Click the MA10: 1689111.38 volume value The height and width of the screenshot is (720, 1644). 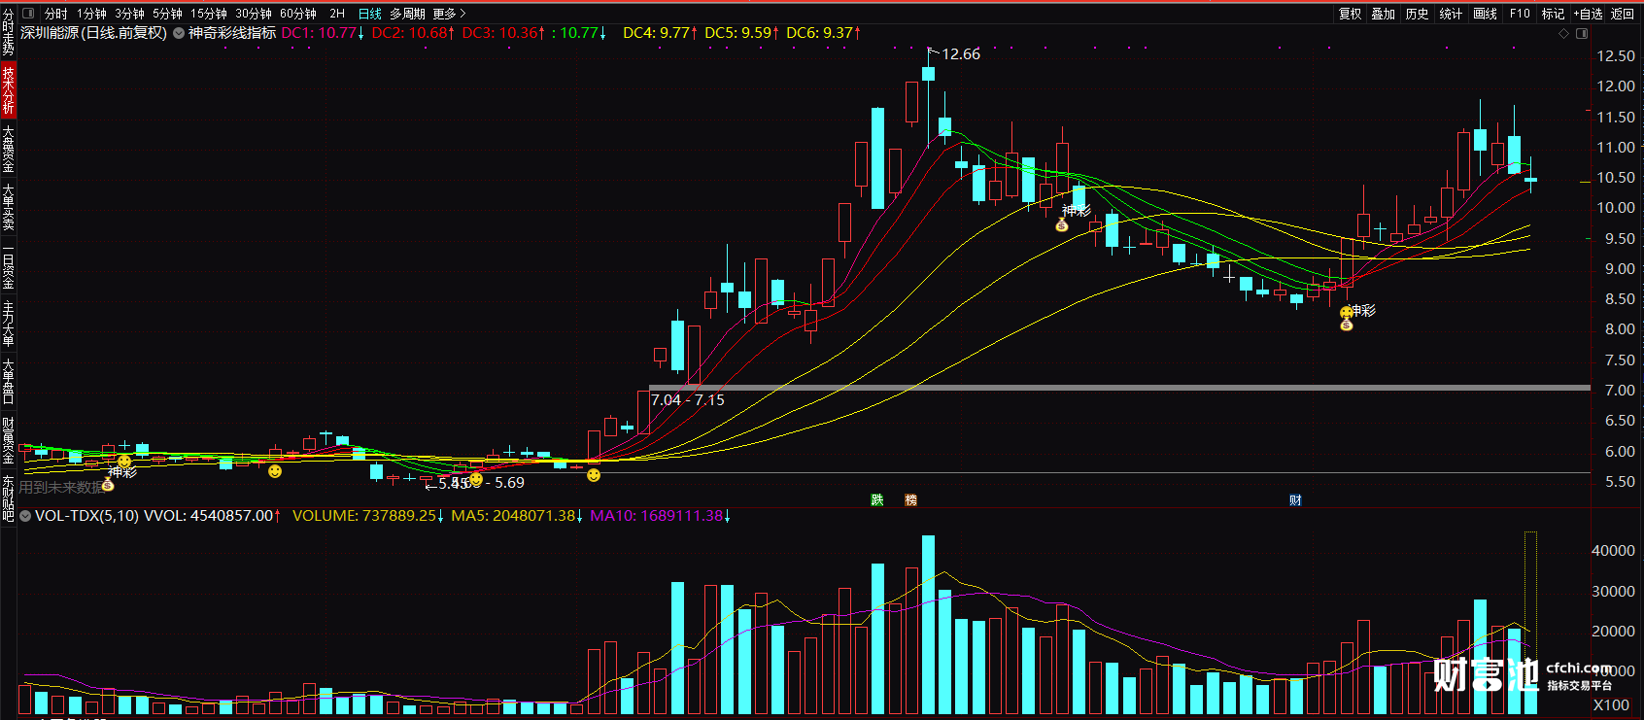click(x=656, y=516)
